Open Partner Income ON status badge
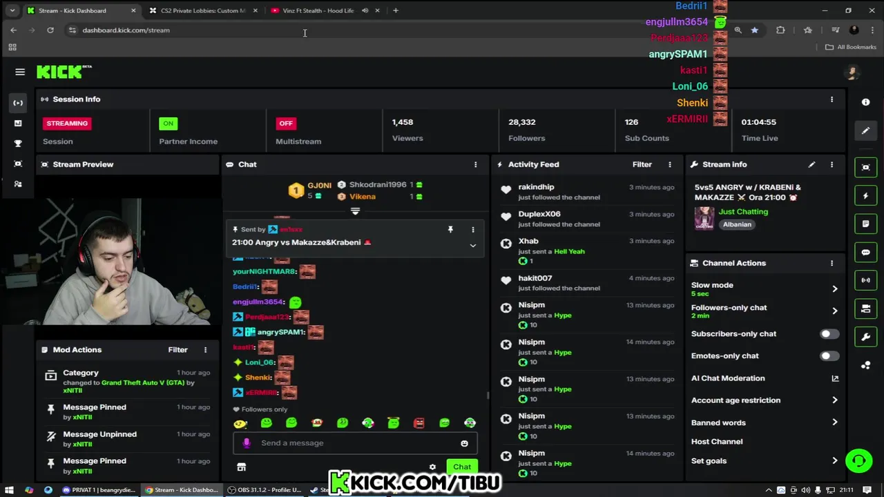Image resolution: width=884 pixels, height=497 pixels. (168, 124)
